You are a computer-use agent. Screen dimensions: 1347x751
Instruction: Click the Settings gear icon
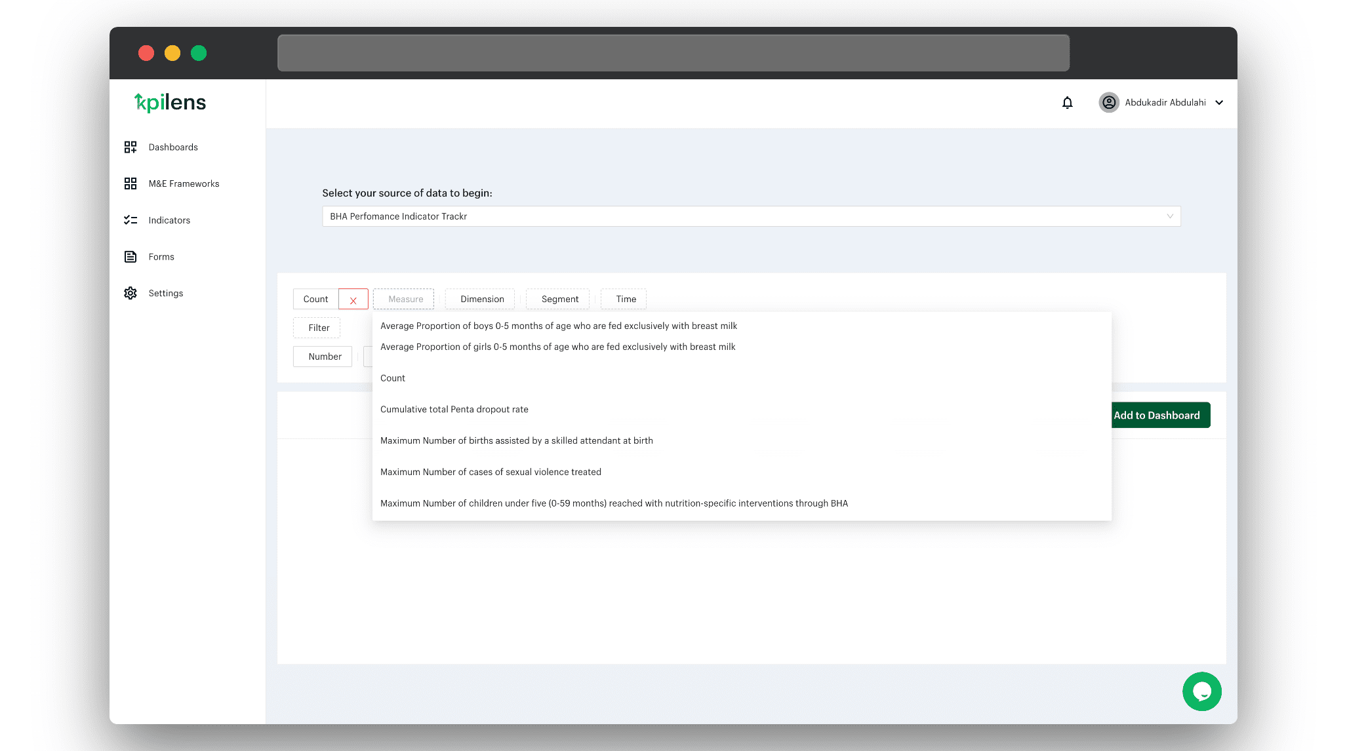pos(131,293)
